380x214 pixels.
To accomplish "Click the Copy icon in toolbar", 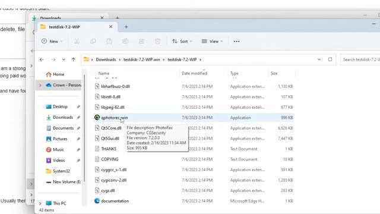I will [93, 41].
